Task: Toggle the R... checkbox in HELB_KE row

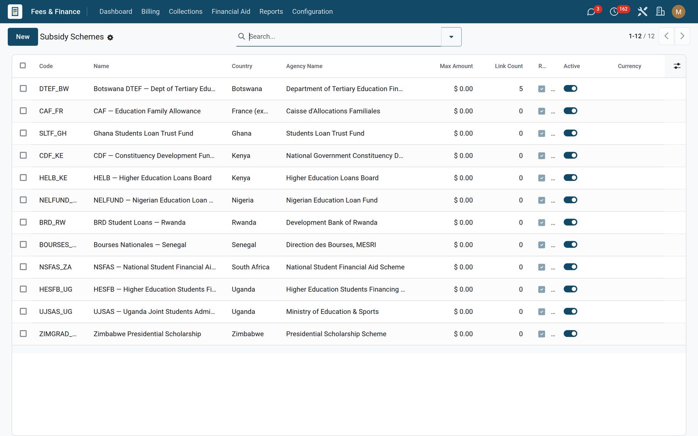Action: pyautogui.click(x=541, y=178)
